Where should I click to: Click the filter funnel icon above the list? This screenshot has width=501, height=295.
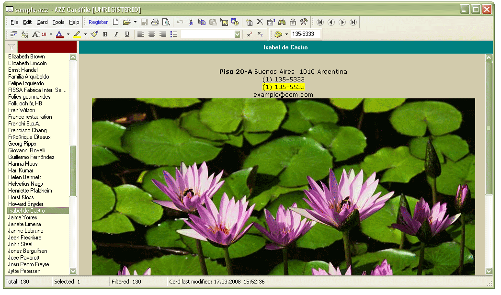click(11, 47)
